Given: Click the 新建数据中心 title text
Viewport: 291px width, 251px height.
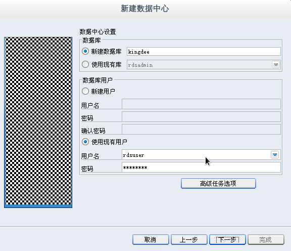Looking at the screenshot, I should [x=145, y=9].
